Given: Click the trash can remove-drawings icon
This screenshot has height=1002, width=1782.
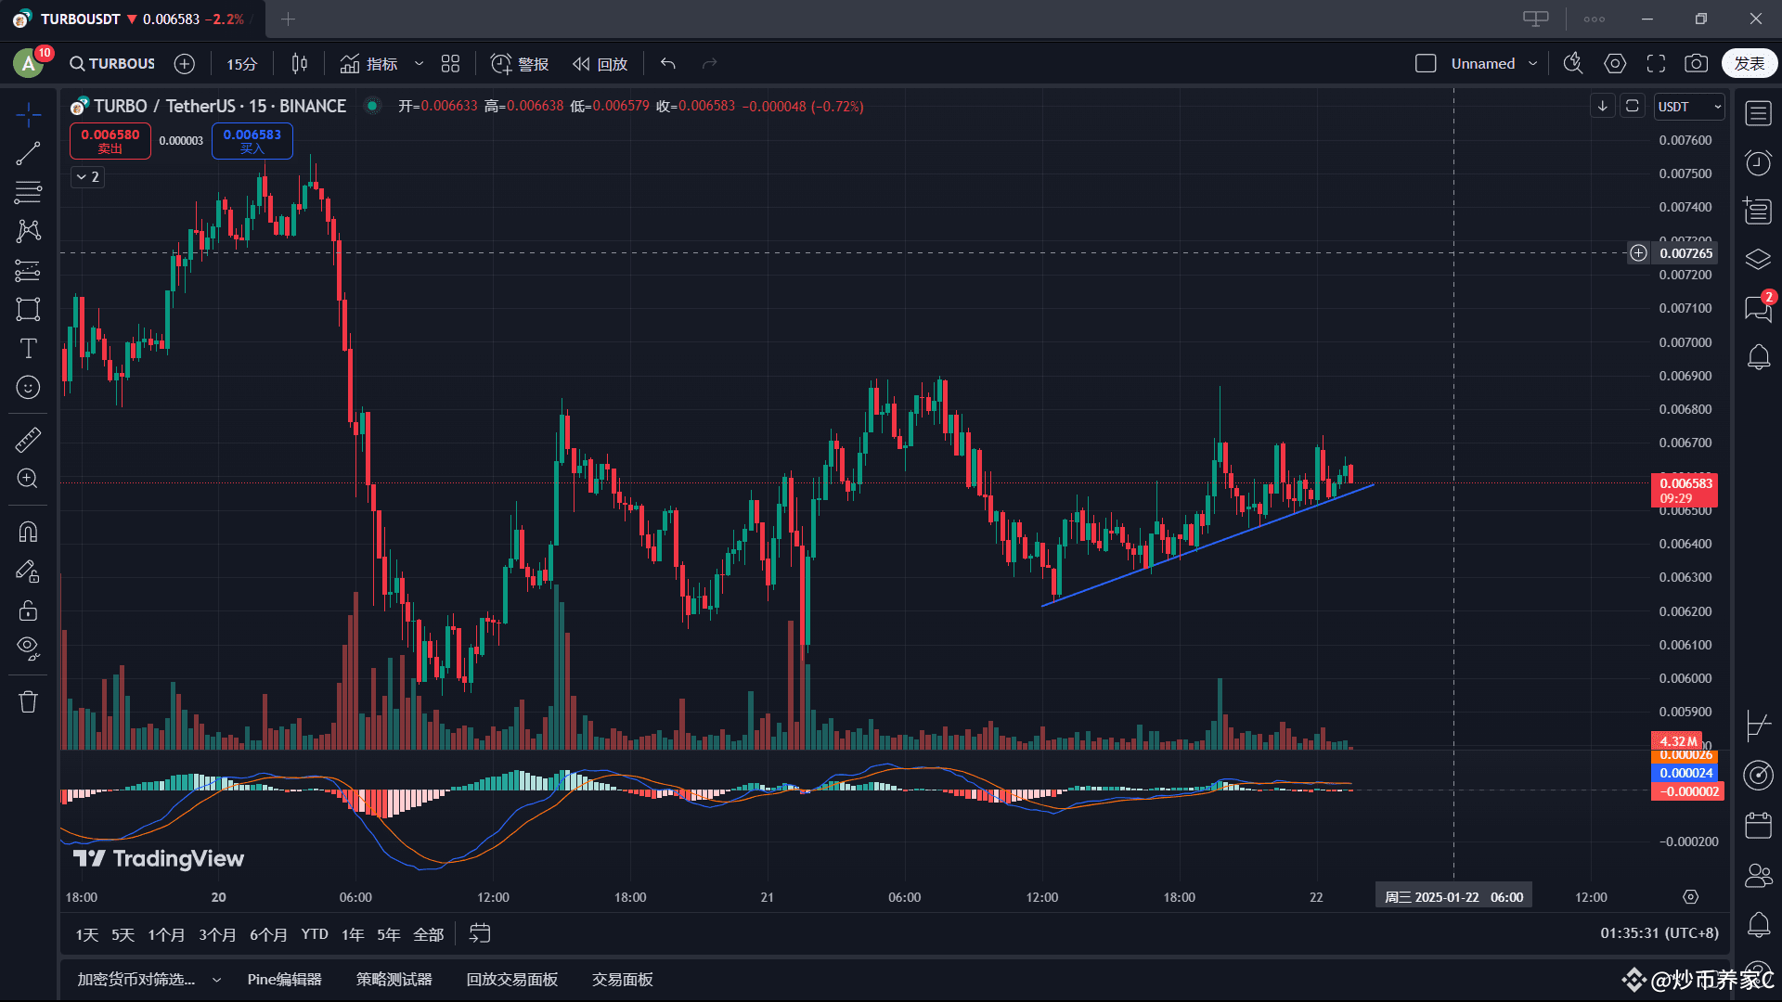Looking at the screenshot, I should coord(28,702).
